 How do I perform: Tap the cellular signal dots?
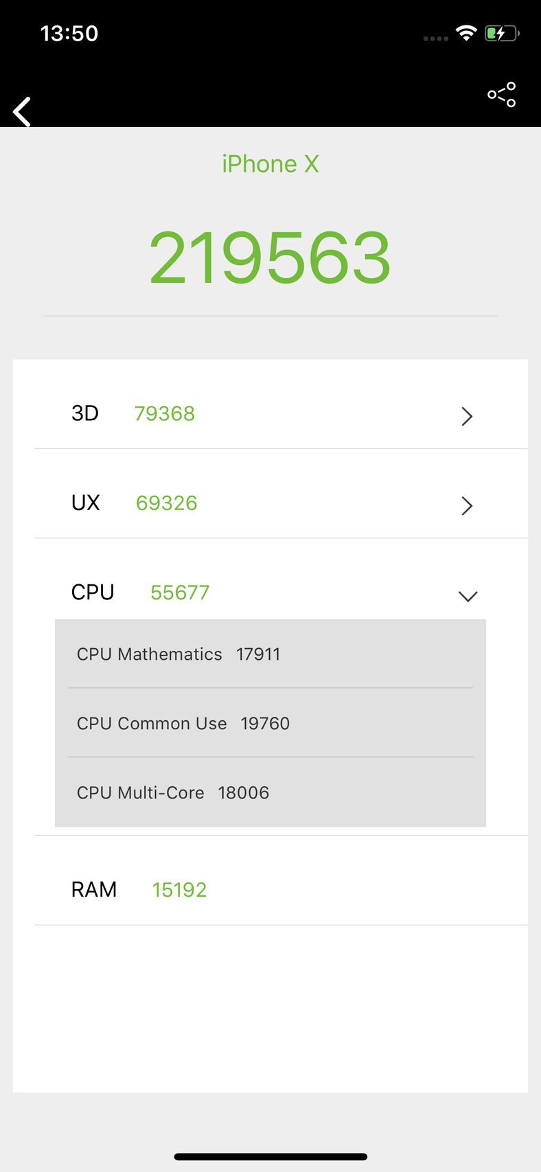[435, 38]
